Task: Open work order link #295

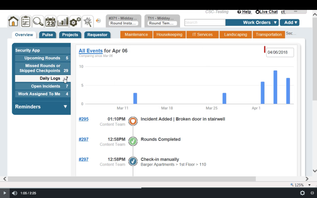Action: pyautogui.click(x=84, y=119)
